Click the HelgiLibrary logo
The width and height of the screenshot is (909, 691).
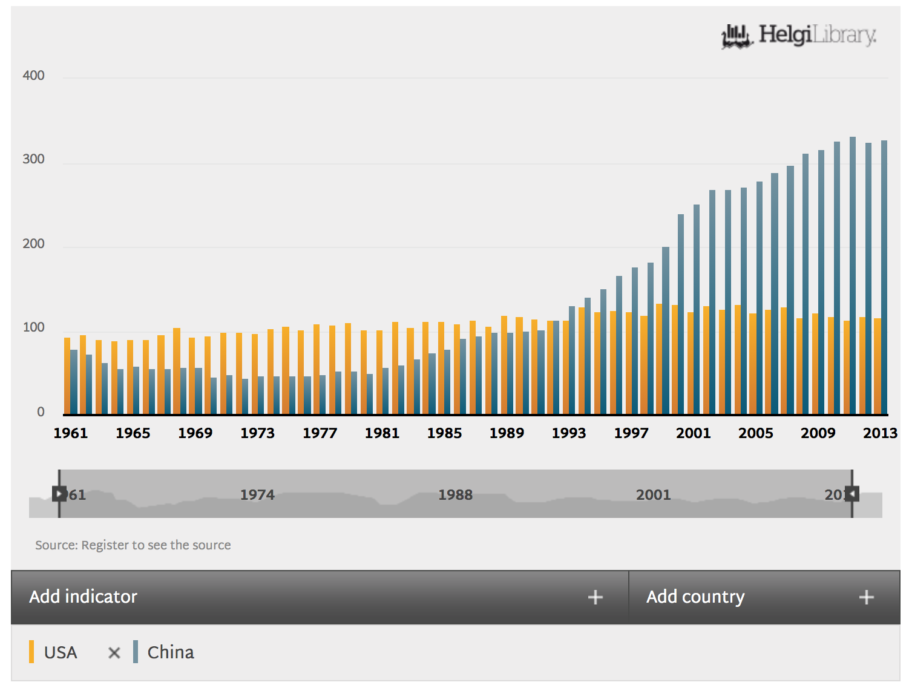[x=799, y=36]
